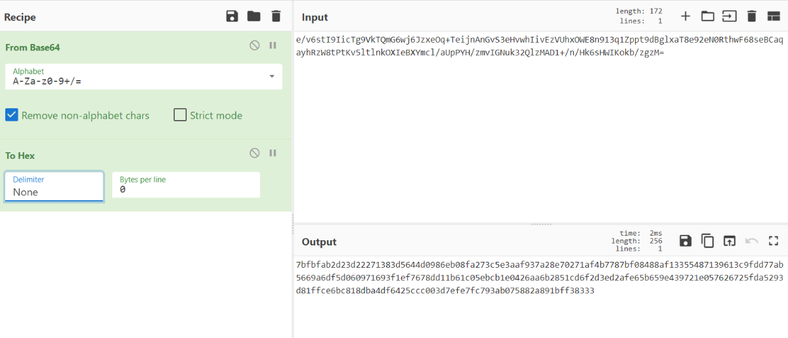Save the recipe
The image size is (788, 338).
click(x=232, y=16)
